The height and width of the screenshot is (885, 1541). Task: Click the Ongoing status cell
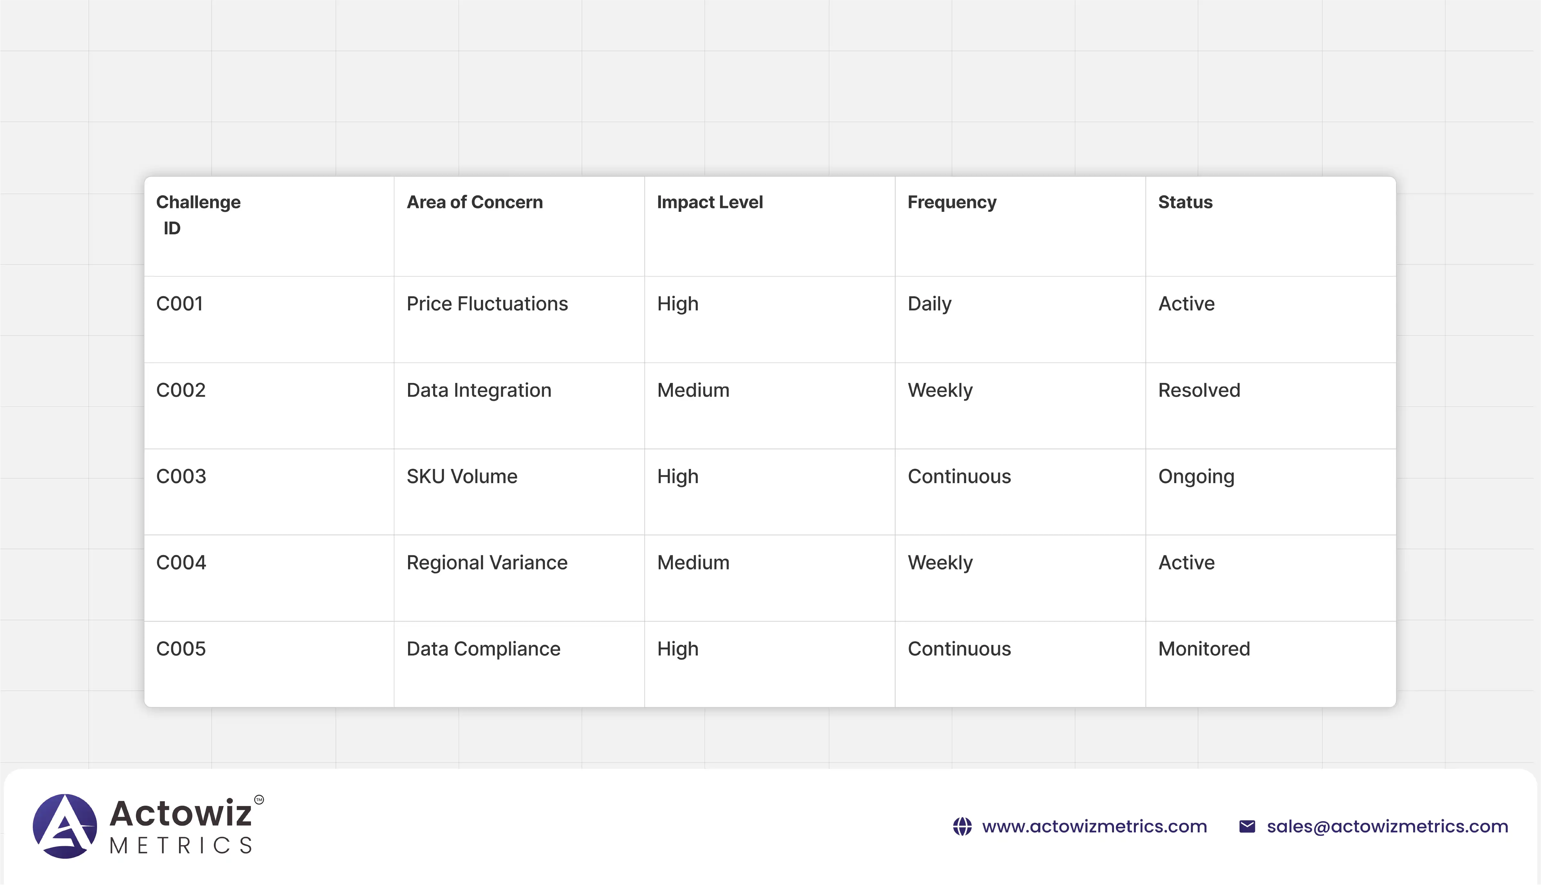1196,477
